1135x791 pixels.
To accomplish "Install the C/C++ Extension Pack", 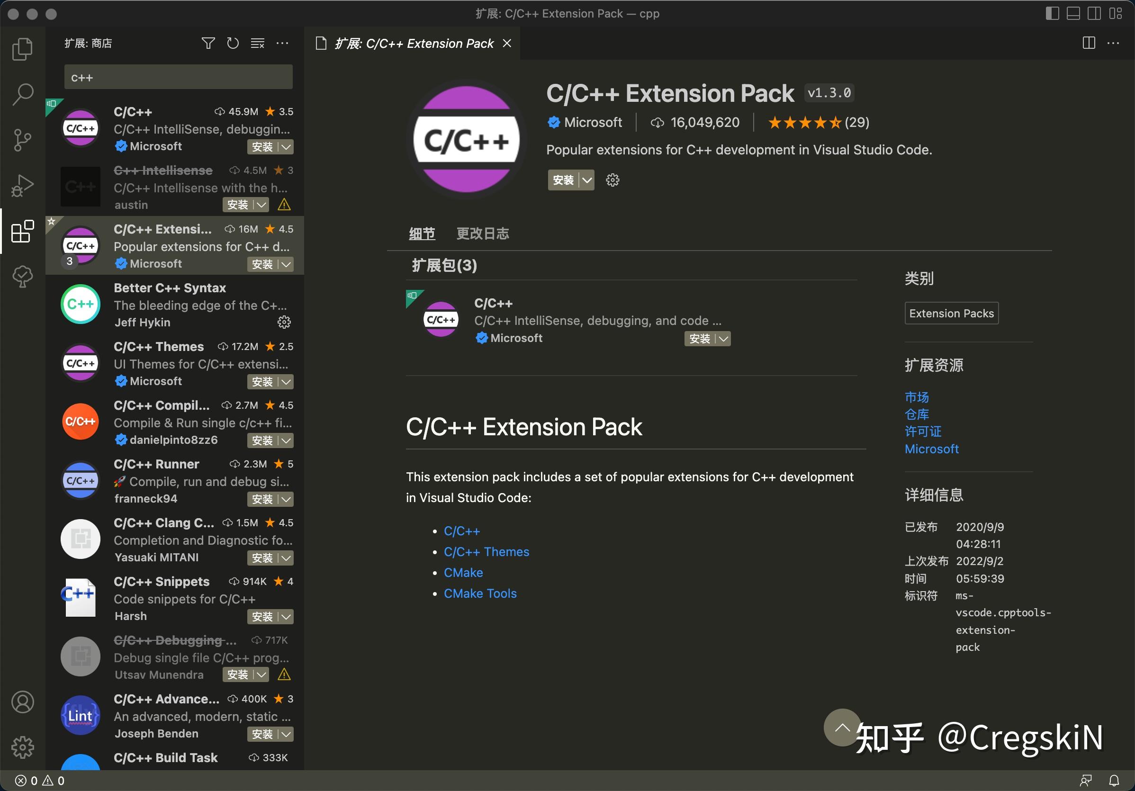I will [x=564, y=180].
